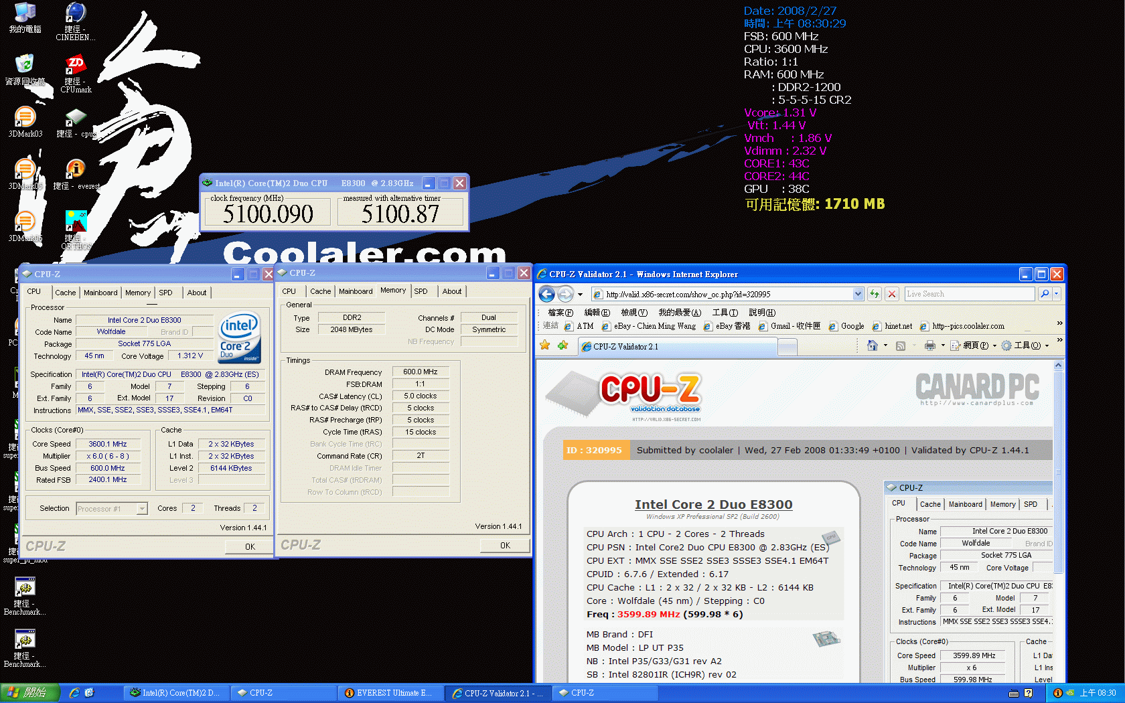
Task: Select SPD tab in middle CPU-Z window
Action: (421, 291)
